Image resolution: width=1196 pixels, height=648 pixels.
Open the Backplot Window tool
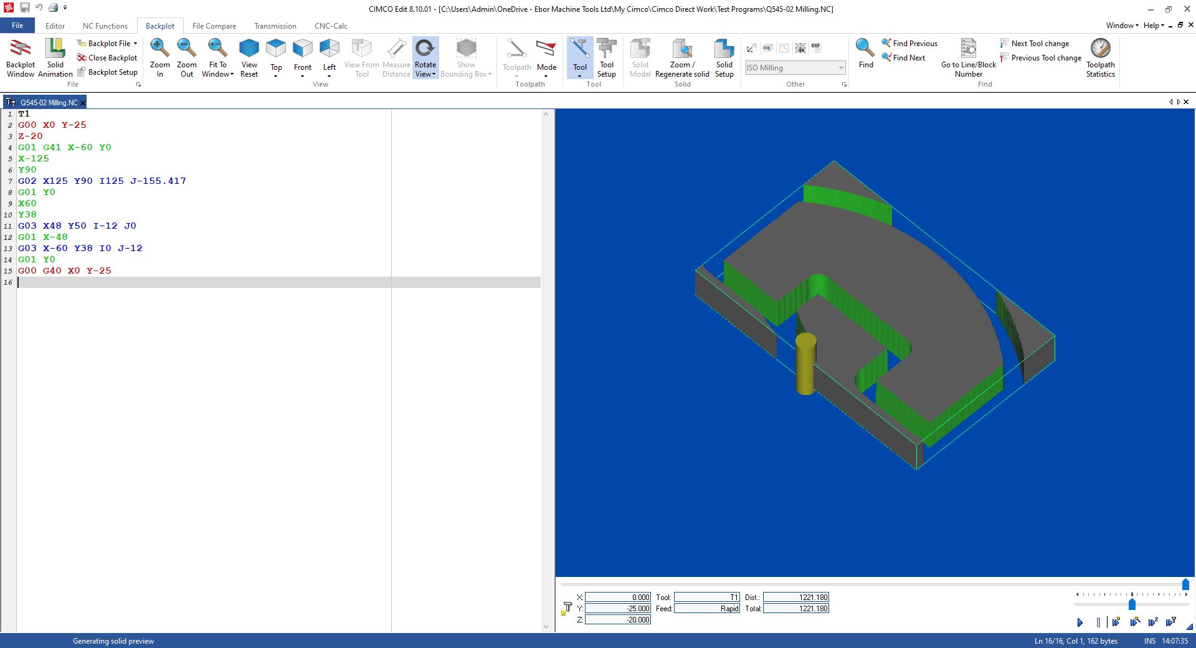(x=21, y=57)
